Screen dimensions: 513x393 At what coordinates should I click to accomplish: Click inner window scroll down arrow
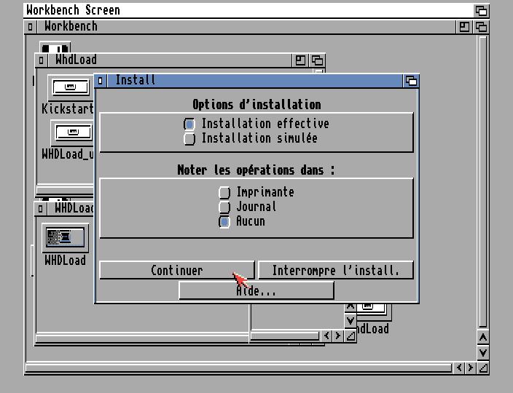click(x=351, y=321)
